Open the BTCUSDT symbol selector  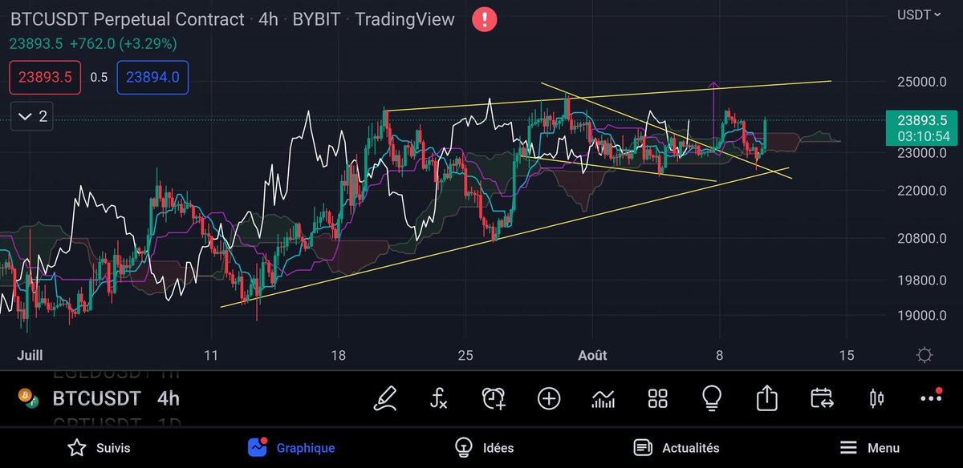point(96,398)
